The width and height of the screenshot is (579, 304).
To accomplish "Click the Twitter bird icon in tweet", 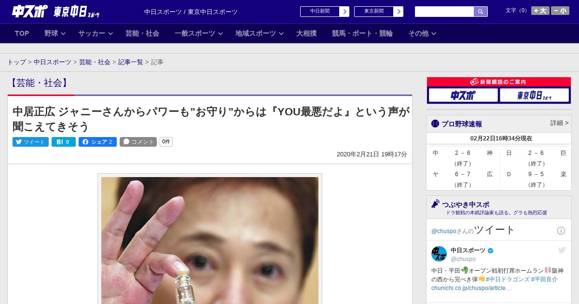I will [562, 250].
